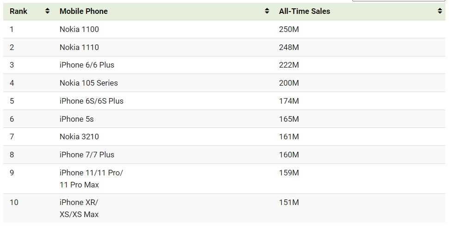449x236 pixels.
Task: Select the Nokia 1100 row
Action: [x=224, y=29]
